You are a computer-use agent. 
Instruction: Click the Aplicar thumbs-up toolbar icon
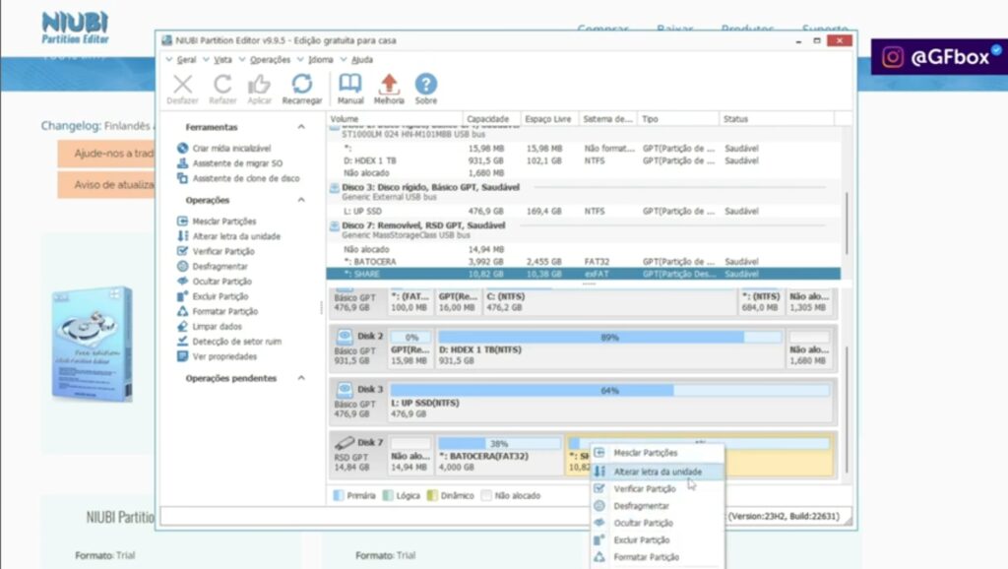pos(259,85)
